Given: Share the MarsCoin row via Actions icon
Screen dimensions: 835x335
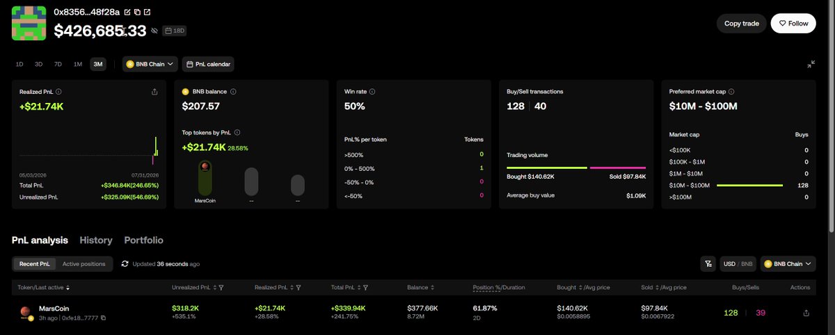Looking at the screenshot, I should click(806, 313).
